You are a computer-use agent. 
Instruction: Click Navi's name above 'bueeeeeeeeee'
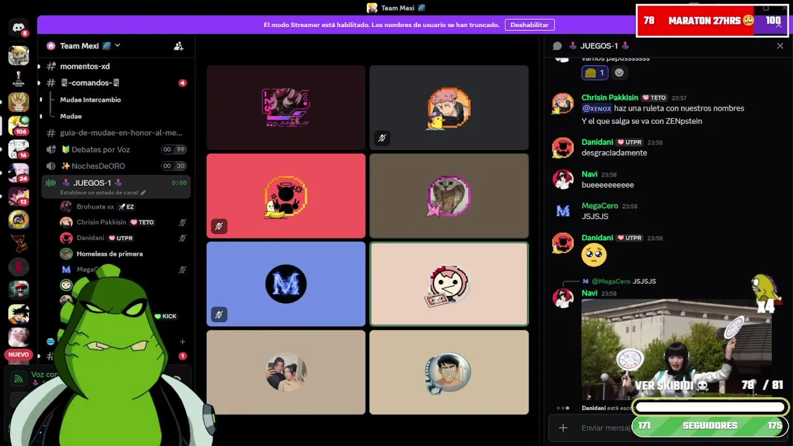point(589,175)
